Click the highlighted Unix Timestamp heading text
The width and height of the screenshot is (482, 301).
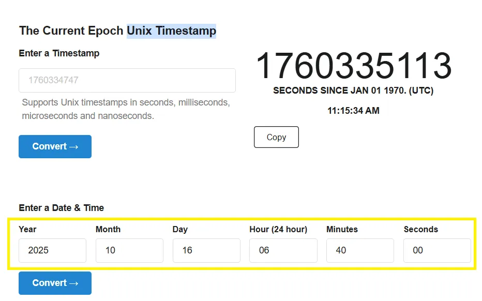171,31
